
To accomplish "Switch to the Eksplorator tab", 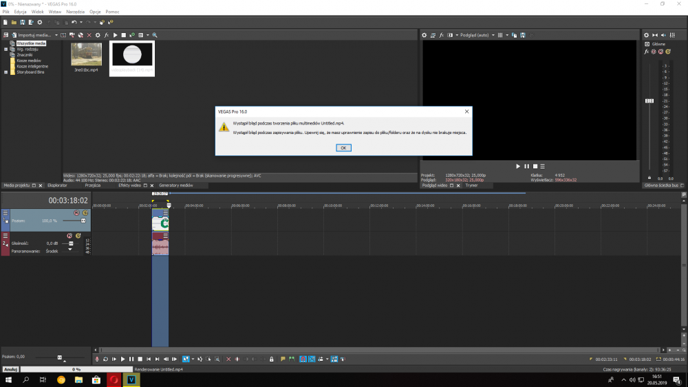I will 57,186.
